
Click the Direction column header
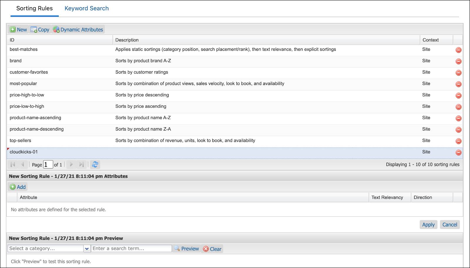(x=432, y=197)
